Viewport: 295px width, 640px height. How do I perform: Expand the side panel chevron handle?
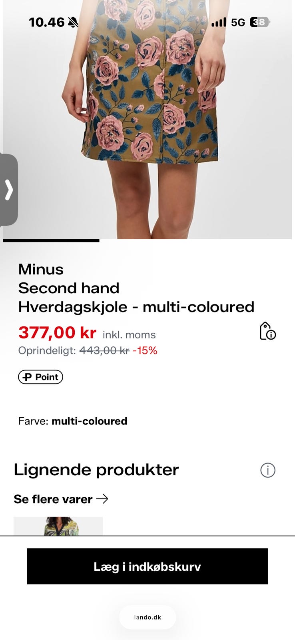click(9, 190)
